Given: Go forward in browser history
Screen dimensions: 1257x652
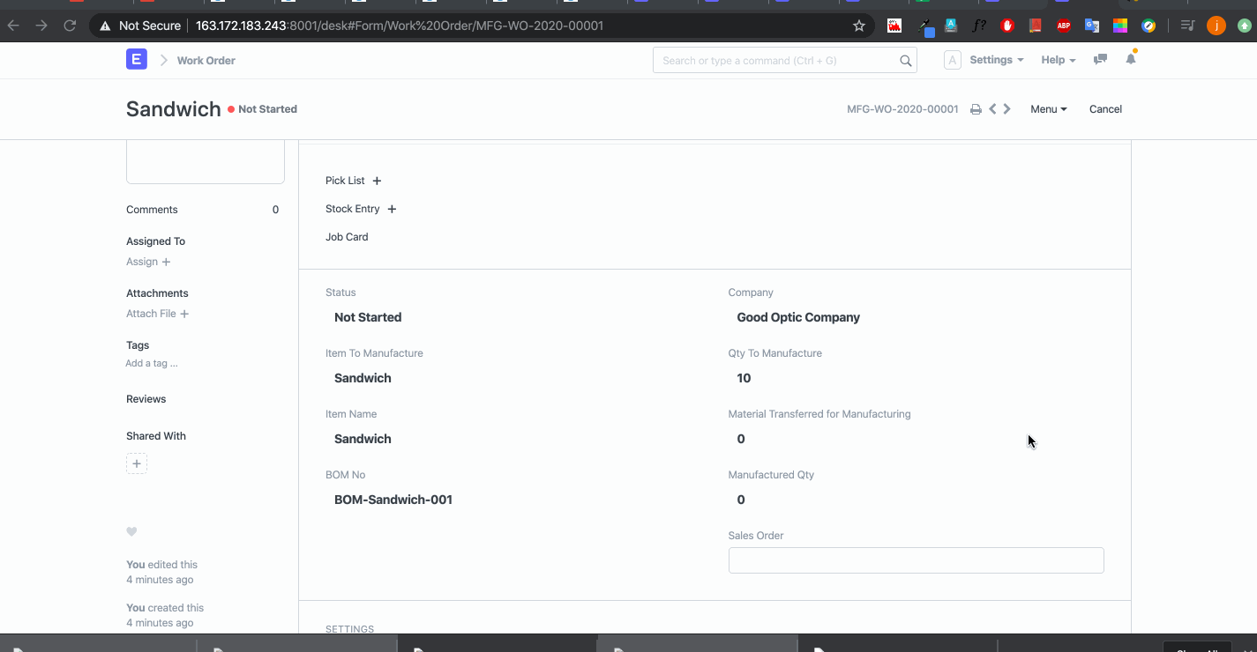Looking at the screenshot, I should (x=41, y=26).
